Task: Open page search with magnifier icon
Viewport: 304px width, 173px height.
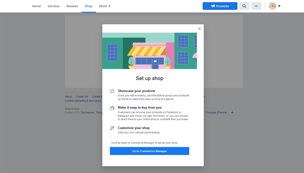Action: click(x=244, y=6)
